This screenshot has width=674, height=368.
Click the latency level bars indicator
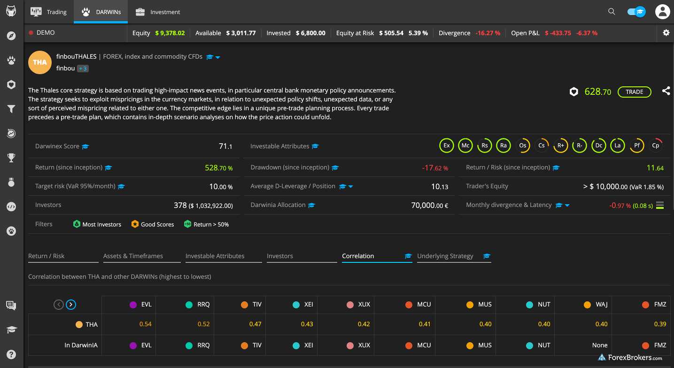659,205
